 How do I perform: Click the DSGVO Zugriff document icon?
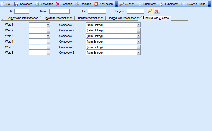coord(184,4)
